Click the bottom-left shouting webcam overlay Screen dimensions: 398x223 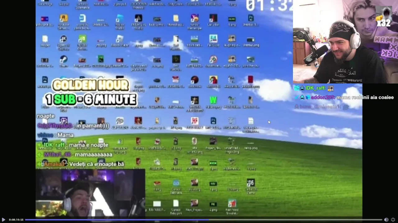coord(90,193)
